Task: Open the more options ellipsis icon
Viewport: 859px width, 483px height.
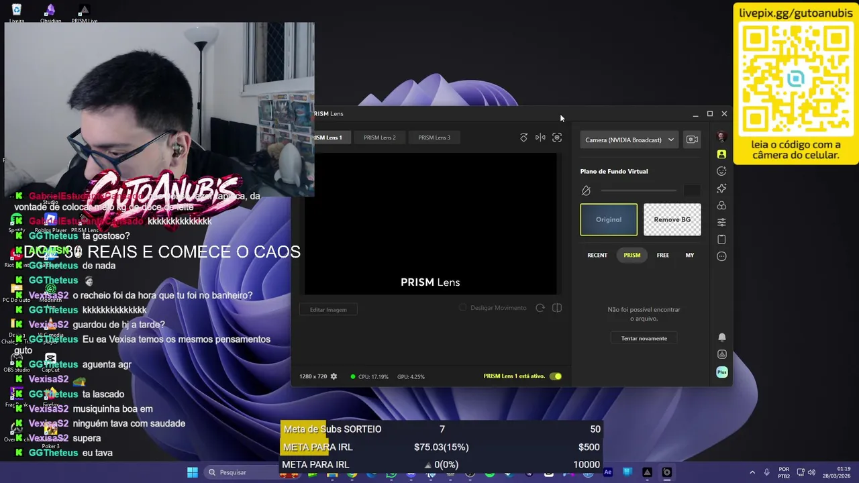Action: (x=721, y=256)
